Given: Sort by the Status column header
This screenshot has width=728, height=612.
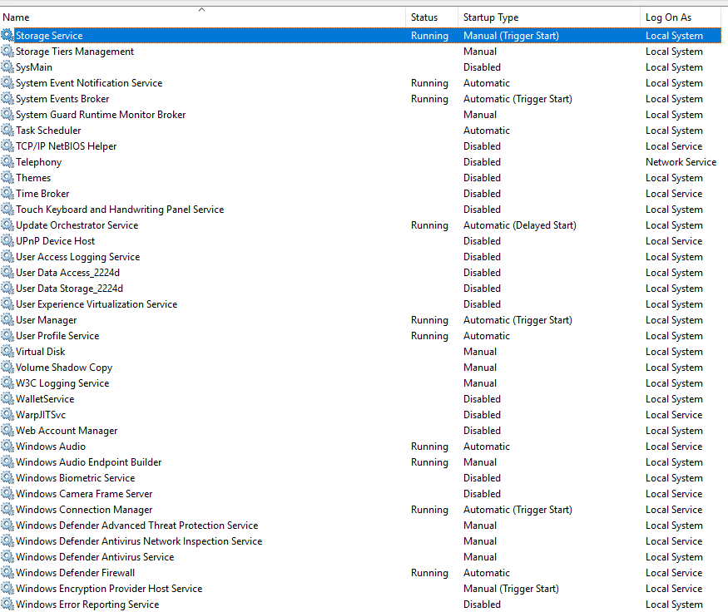Looking at the screenshot, I should [432, 17].
